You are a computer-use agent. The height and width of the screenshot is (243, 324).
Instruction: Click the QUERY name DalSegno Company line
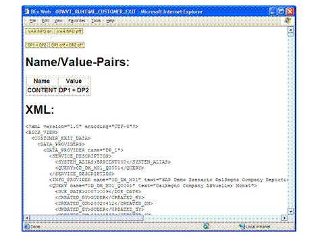point(153,186)
